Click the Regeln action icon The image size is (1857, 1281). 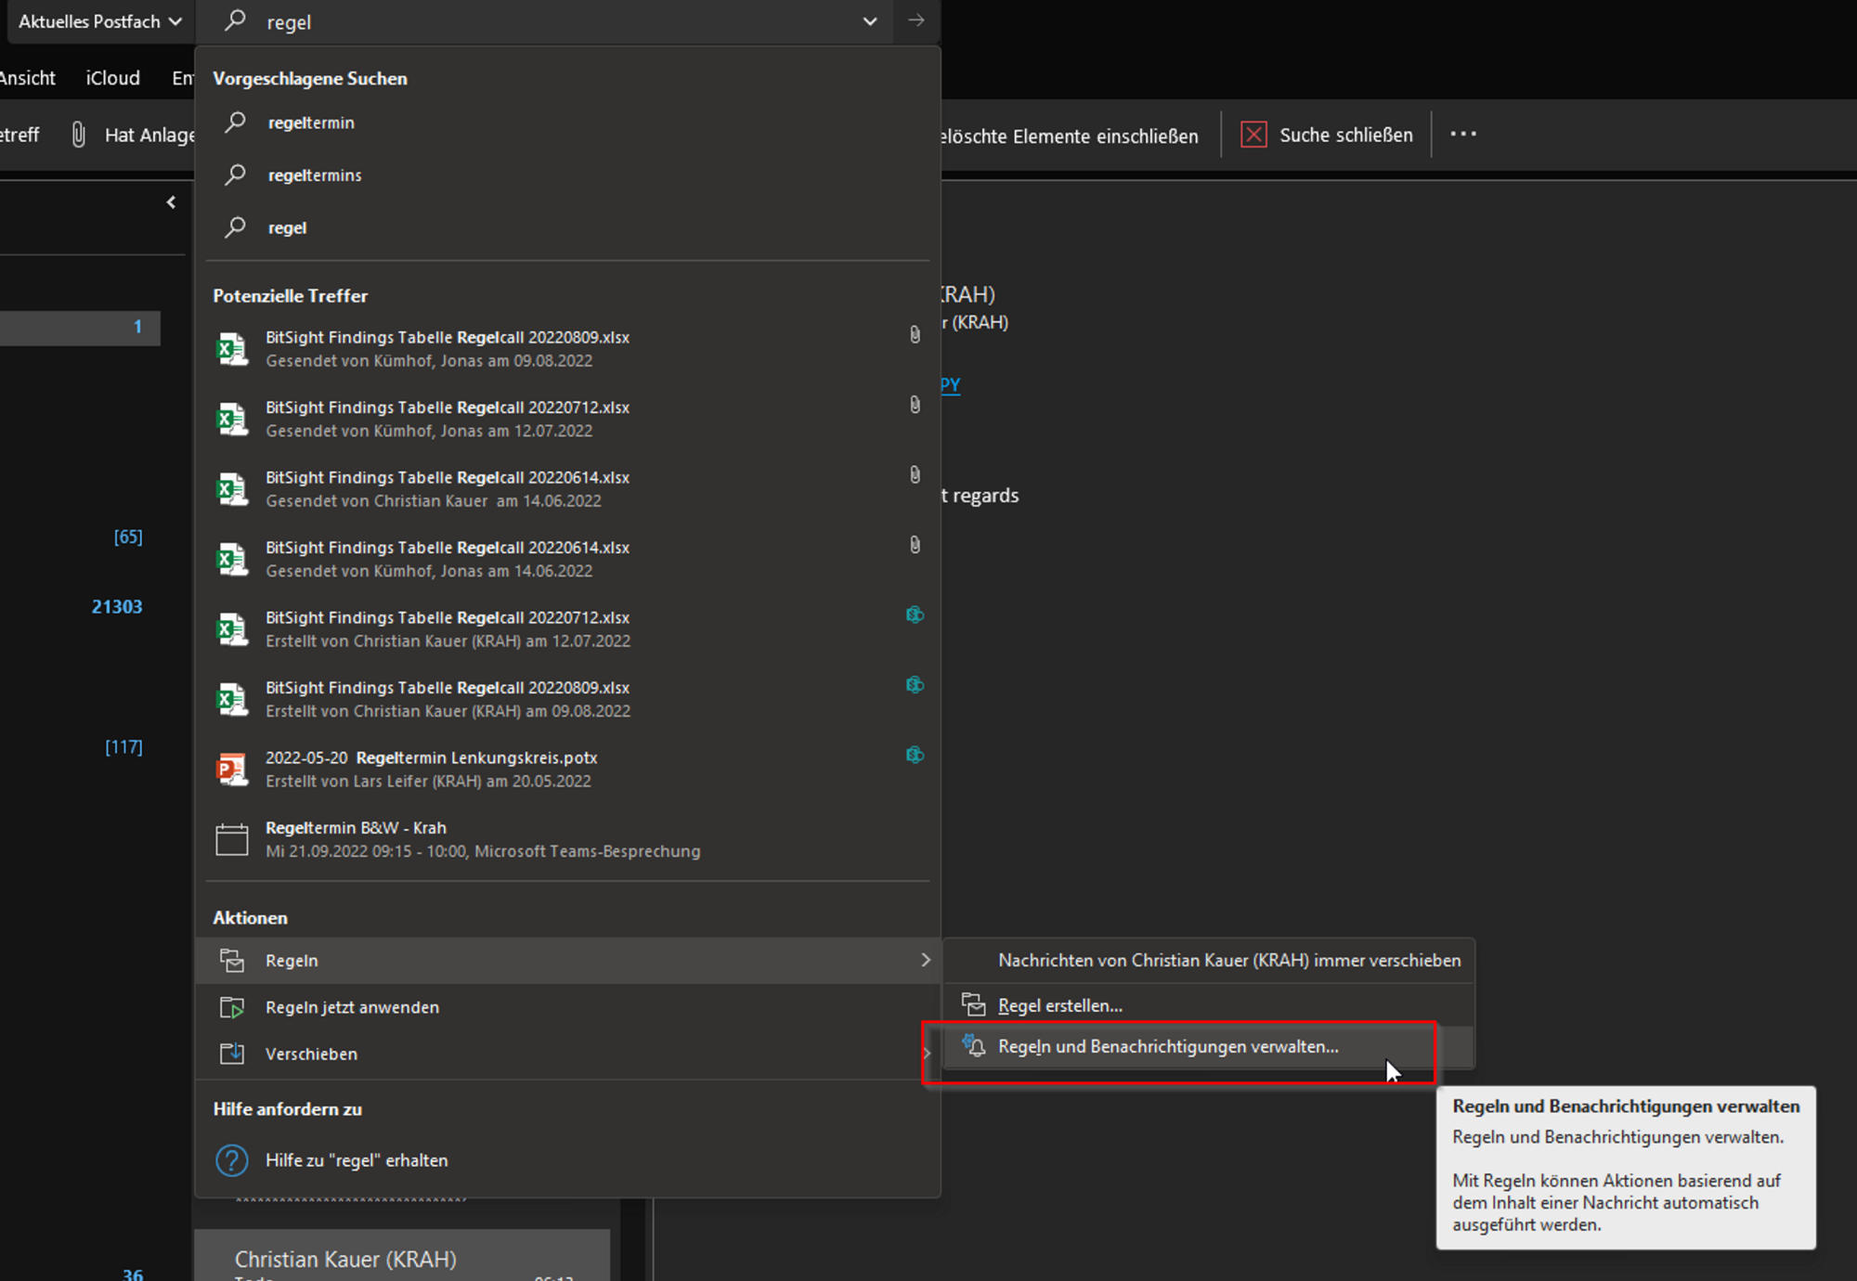(x=232, y=961)
